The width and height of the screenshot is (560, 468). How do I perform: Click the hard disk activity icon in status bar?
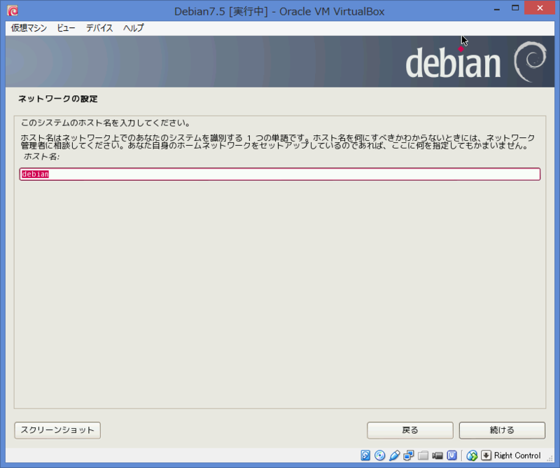365,455
